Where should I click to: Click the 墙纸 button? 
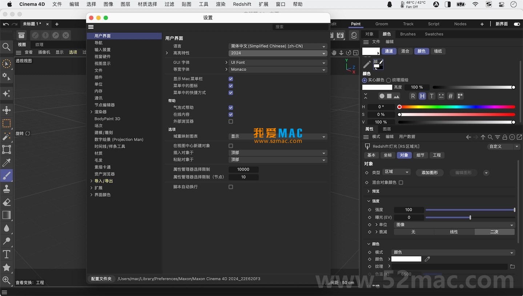pyautogui.click(x=438, y=51)
